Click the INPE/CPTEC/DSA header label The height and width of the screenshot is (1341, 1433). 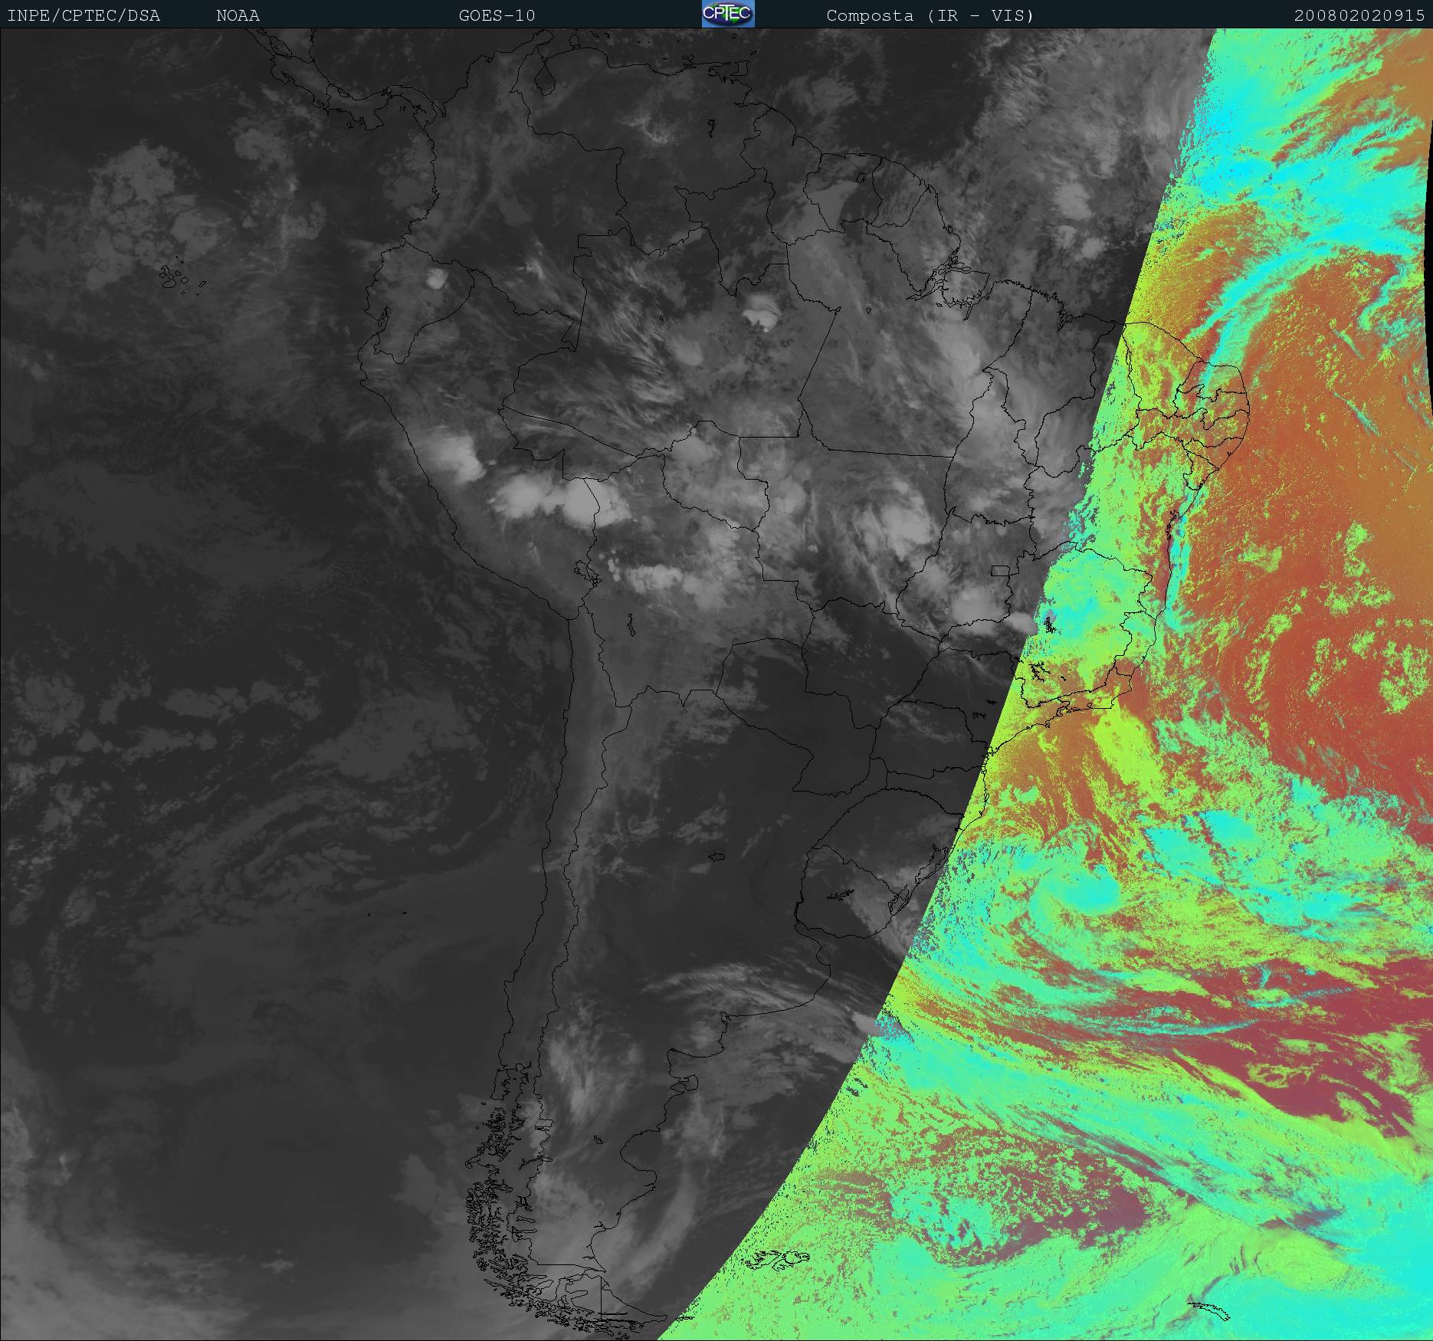pyautogui.click(x=84, y=16)
